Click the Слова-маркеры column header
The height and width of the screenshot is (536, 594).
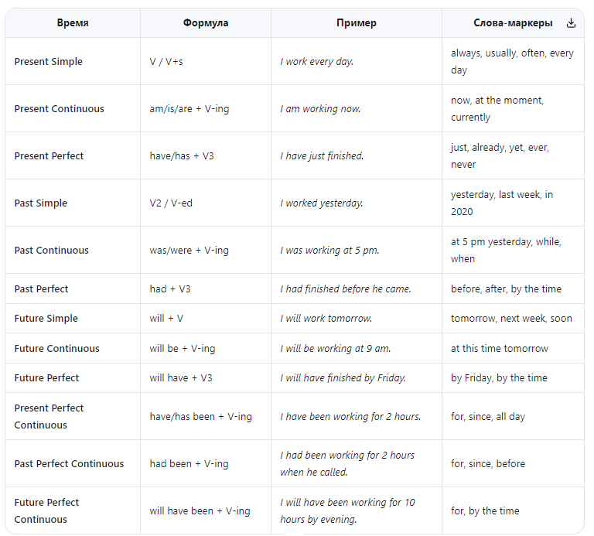point(513,23)
